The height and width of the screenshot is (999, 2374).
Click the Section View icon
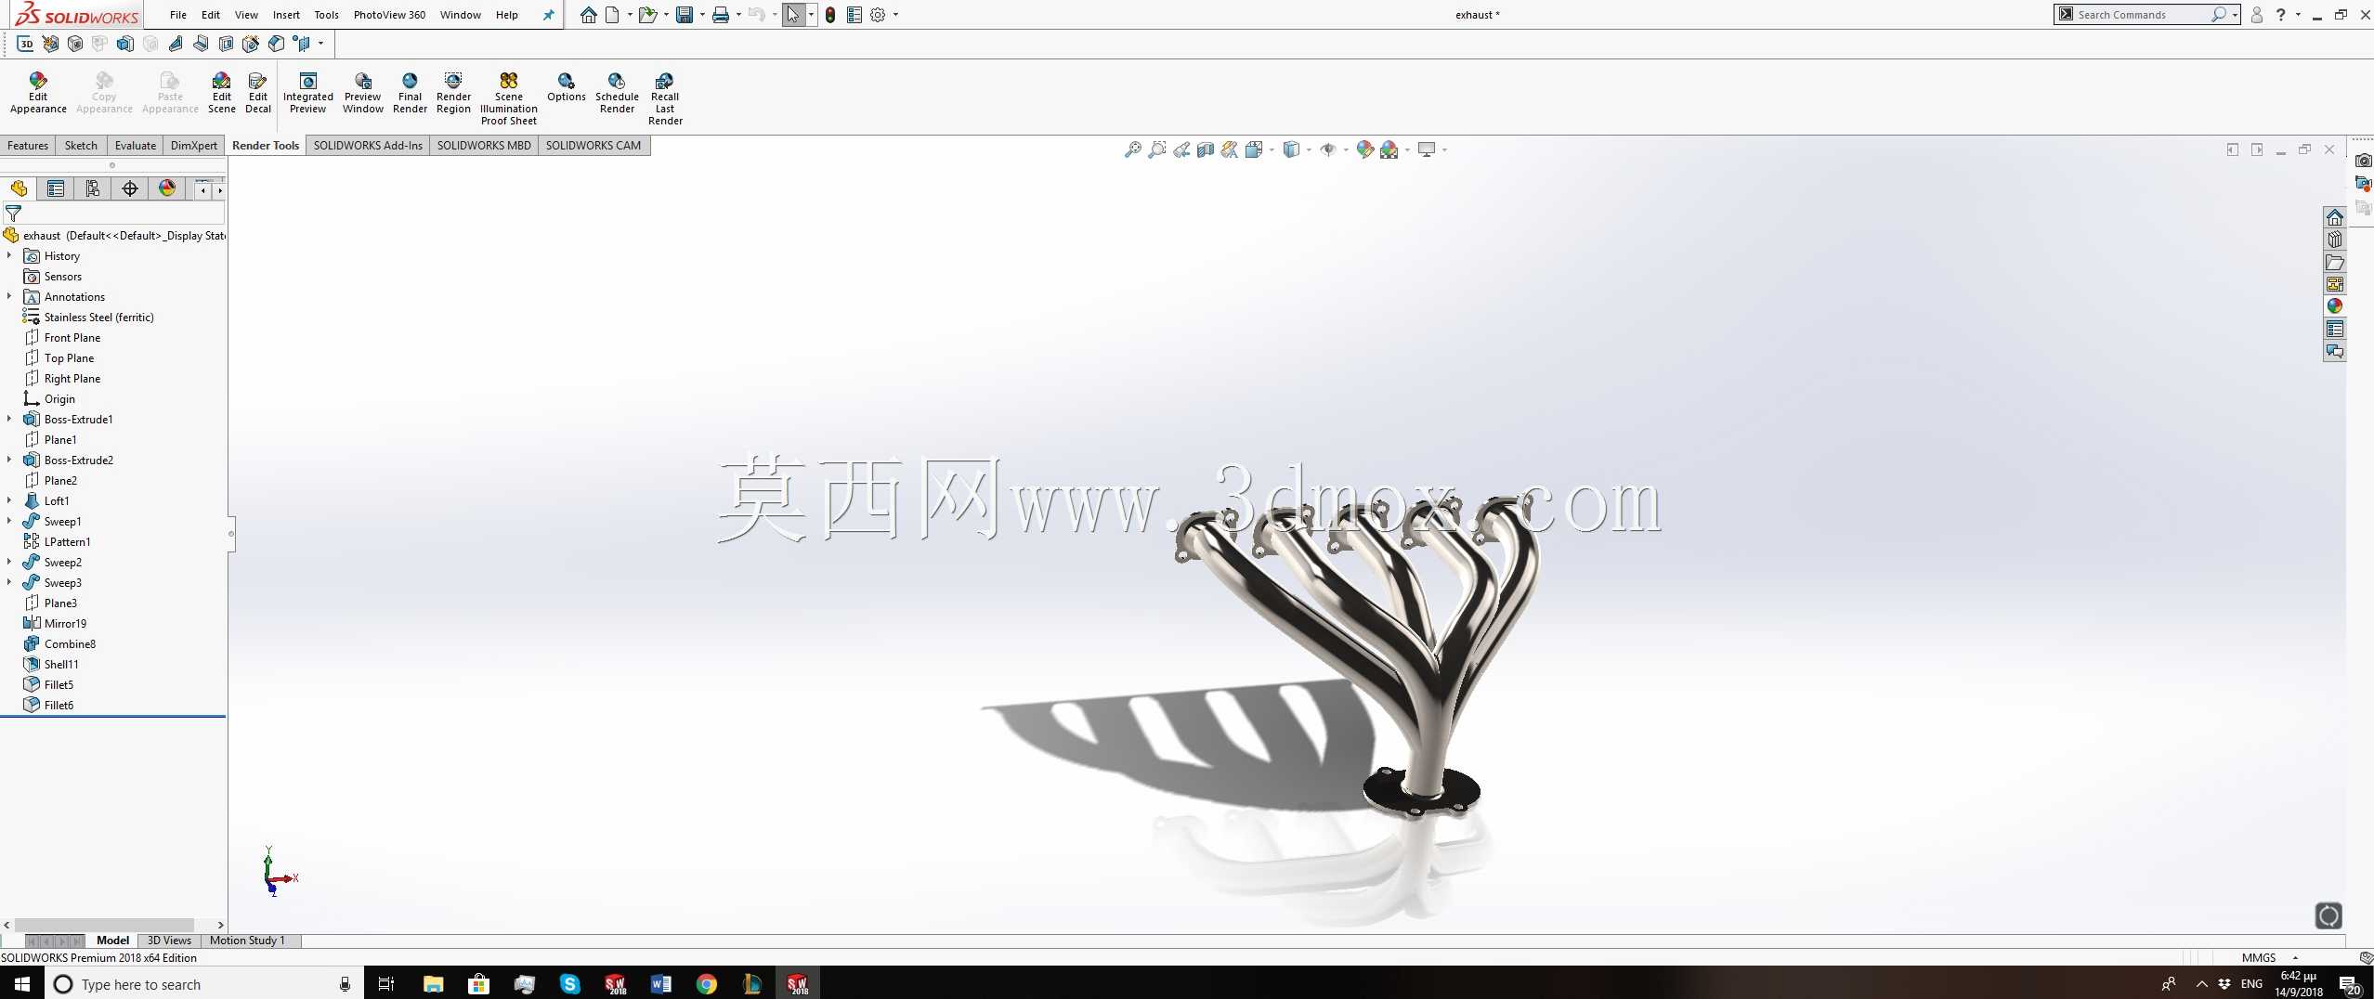click(1205, 149)
